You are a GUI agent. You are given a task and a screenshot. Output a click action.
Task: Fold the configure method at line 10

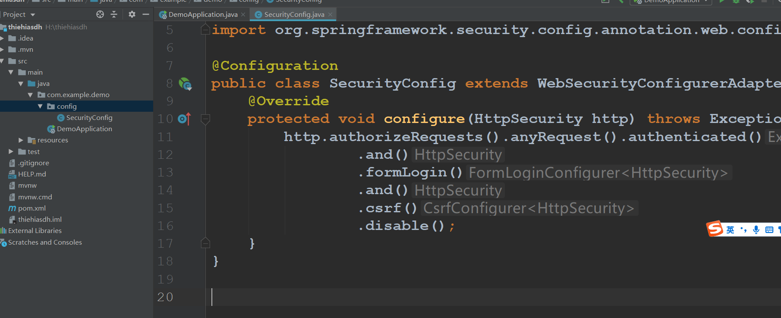(206, 119)
